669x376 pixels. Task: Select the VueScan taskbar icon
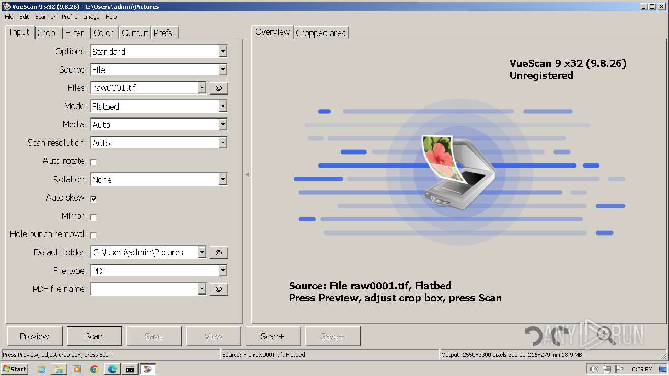tap(147, 369)
